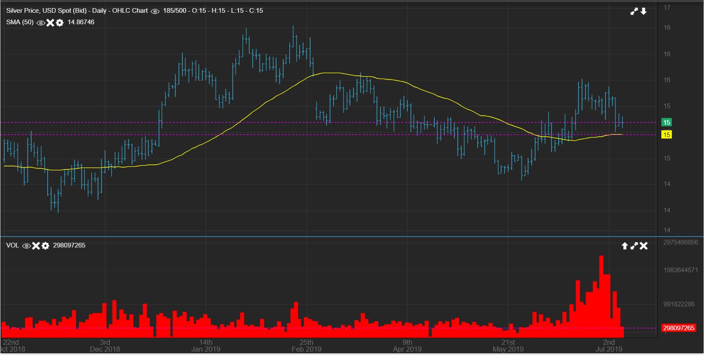
Task: Click the yellow SMA value label 15
Action: click(666, 135)
